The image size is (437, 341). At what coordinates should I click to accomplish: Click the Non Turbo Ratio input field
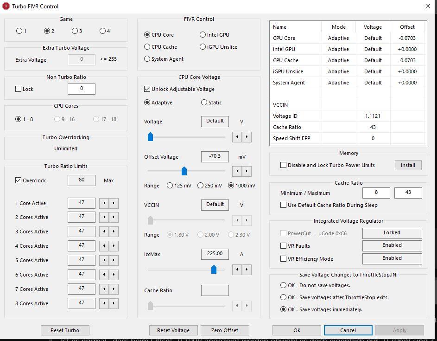point(82,89)
